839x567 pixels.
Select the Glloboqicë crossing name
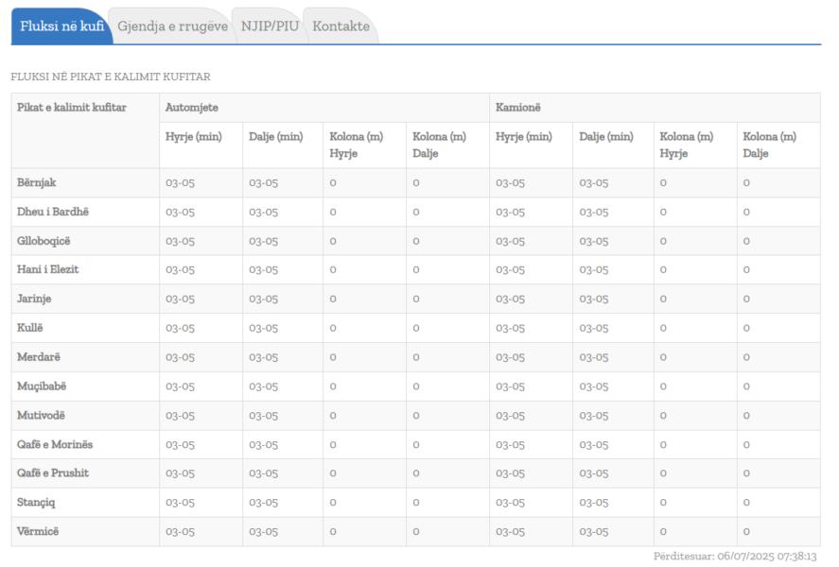tap(44, 241)
